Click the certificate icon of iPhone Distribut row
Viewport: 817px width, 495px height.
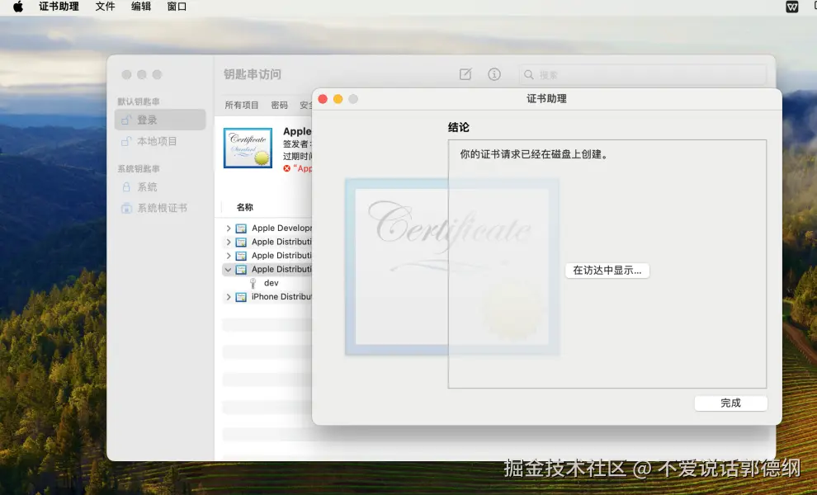pyautogui.click(x=241, y=296)
